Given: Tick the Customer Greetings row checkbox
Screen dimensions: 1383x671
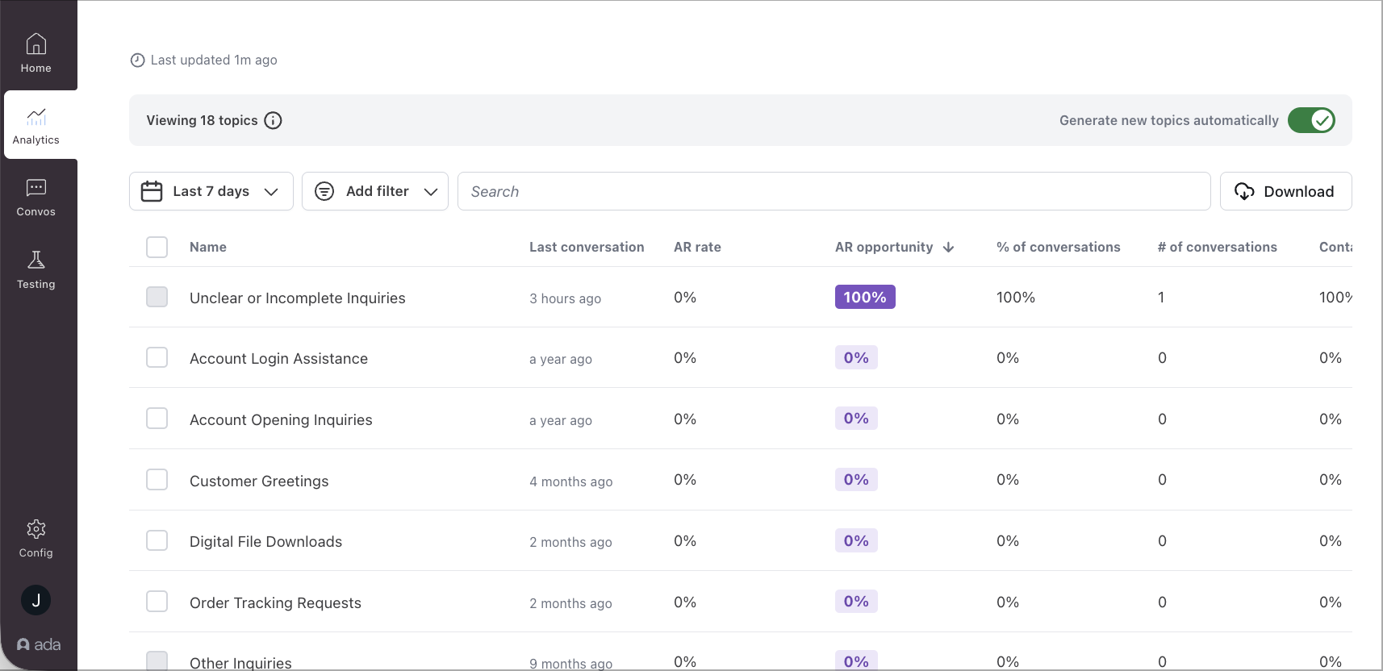Looking at the screenshot, I should pyautogui.click(x=157, y=480).
